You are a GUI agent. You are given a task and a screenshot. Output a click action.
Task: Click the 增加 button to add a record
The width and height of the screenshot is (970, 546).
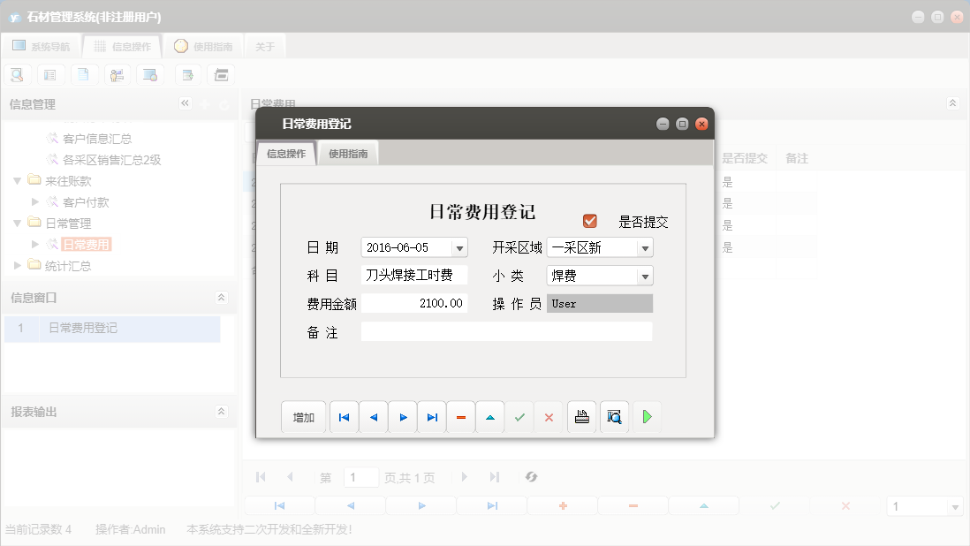click(x=303, y=416)
